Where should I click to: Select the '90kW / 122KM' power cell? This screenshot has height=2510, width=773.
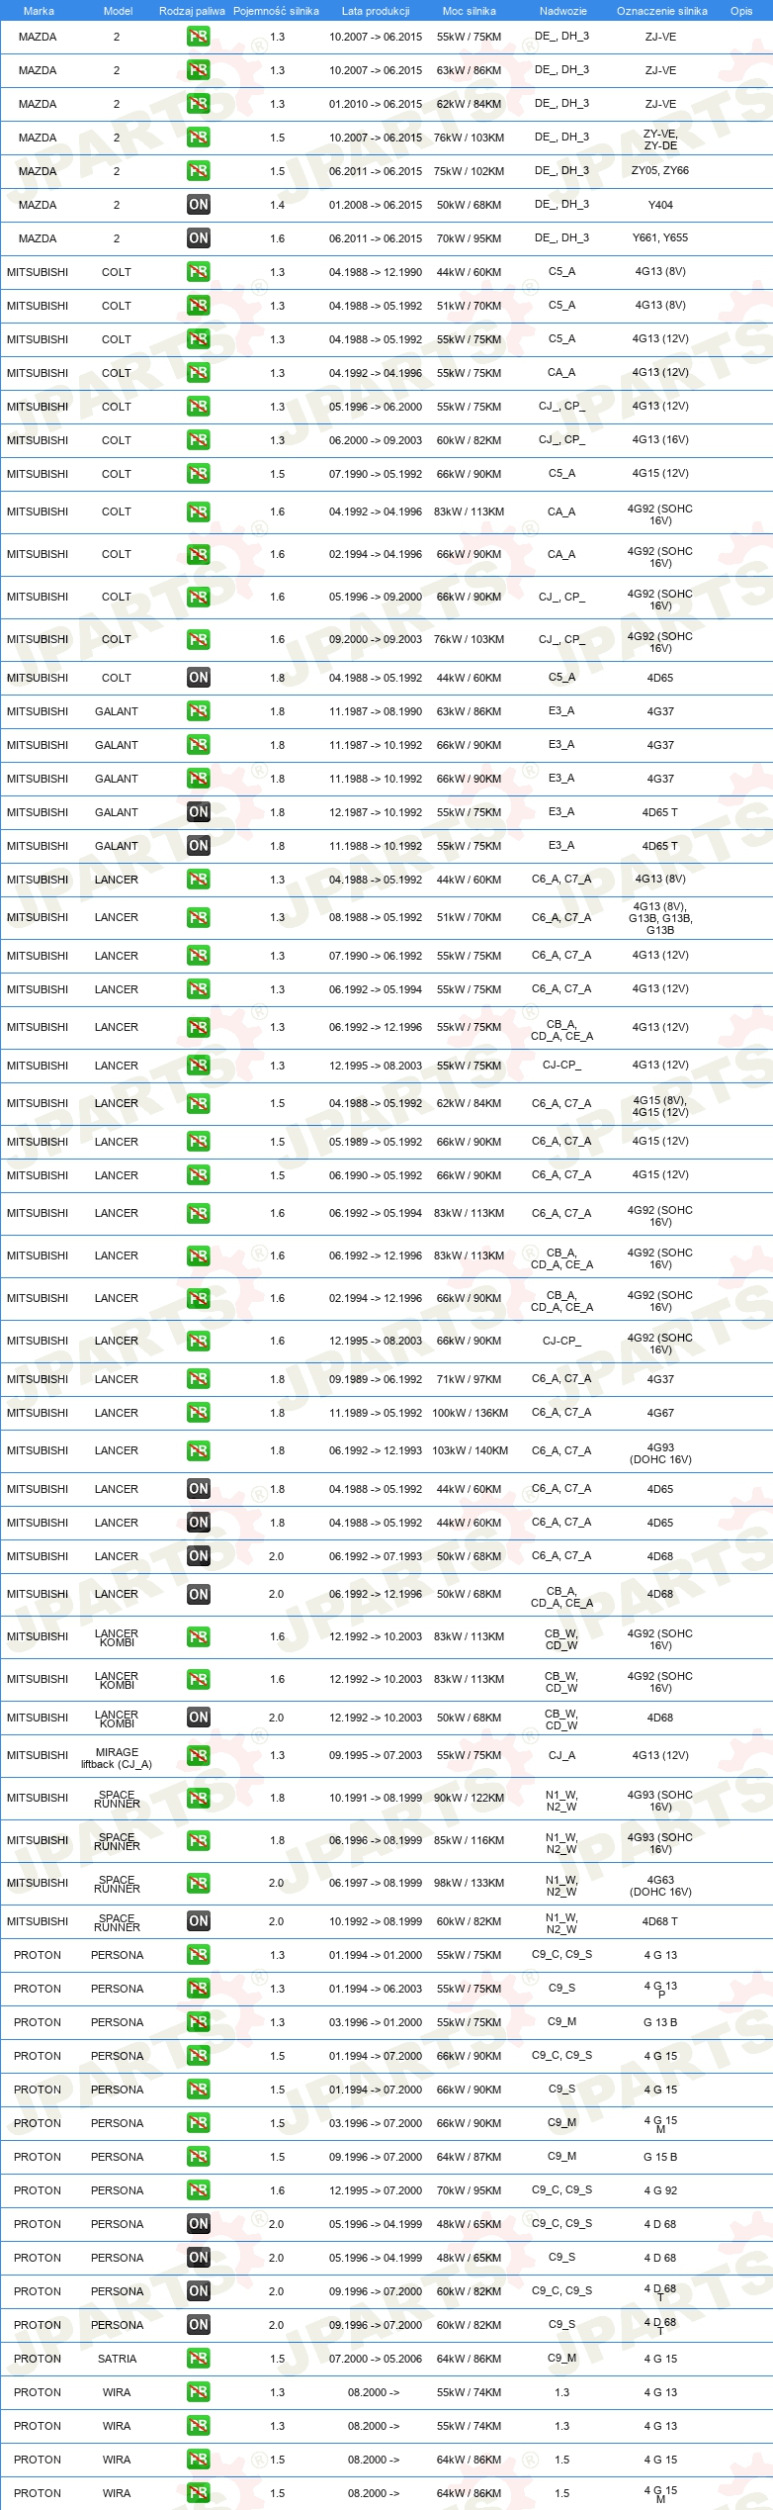pyautogui.click(x=470, y=1798)
